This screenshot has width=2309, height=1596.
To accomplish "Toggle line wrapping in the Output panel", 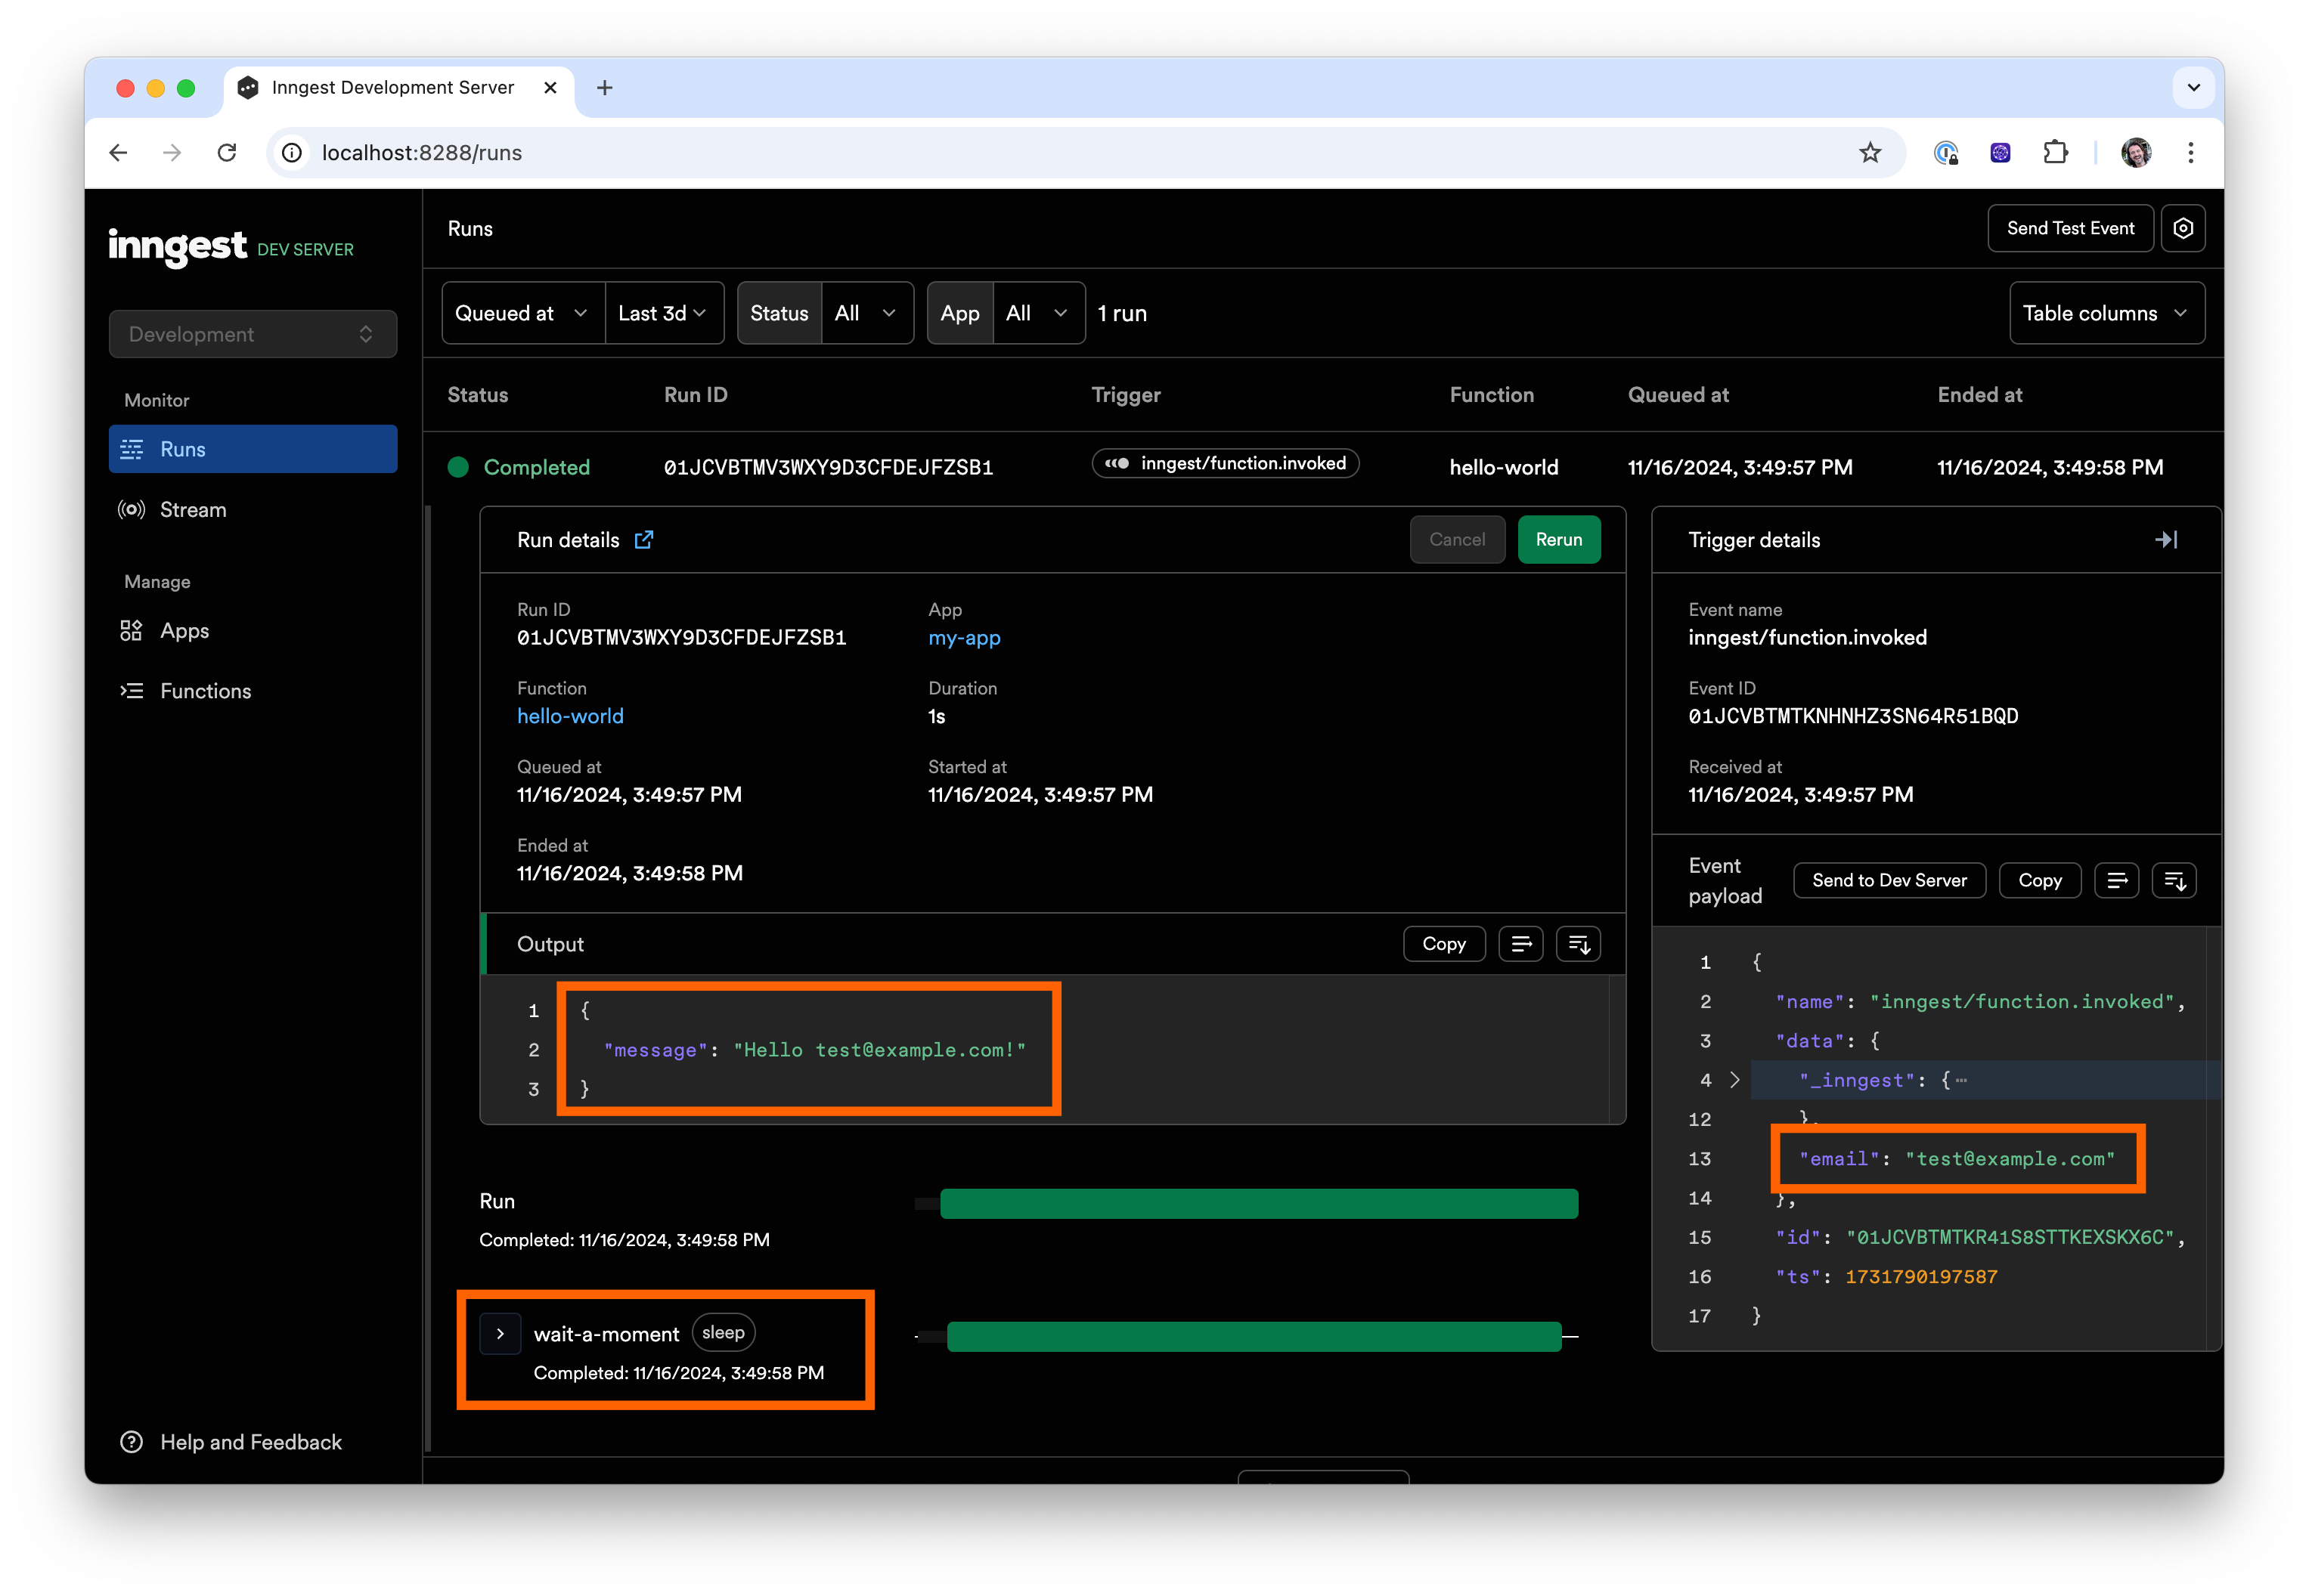I will click(1520, 943).
